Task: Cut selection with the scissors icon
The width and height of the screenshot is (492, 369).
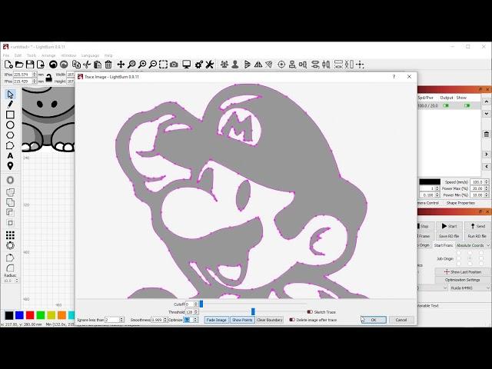Action: [x=87, y=65]
